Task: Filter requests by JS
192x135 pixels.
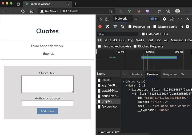Action: pos(115,40)
